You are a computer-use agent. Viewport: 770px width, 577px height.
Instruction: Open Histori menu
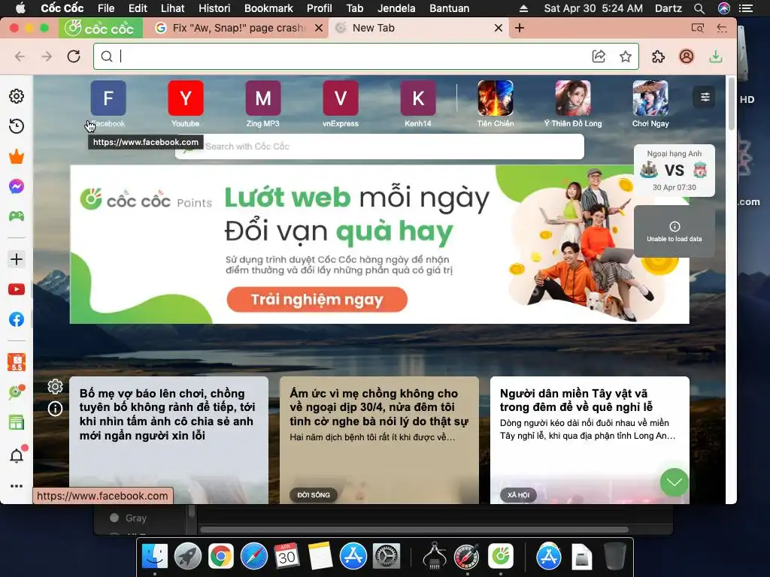214,8
